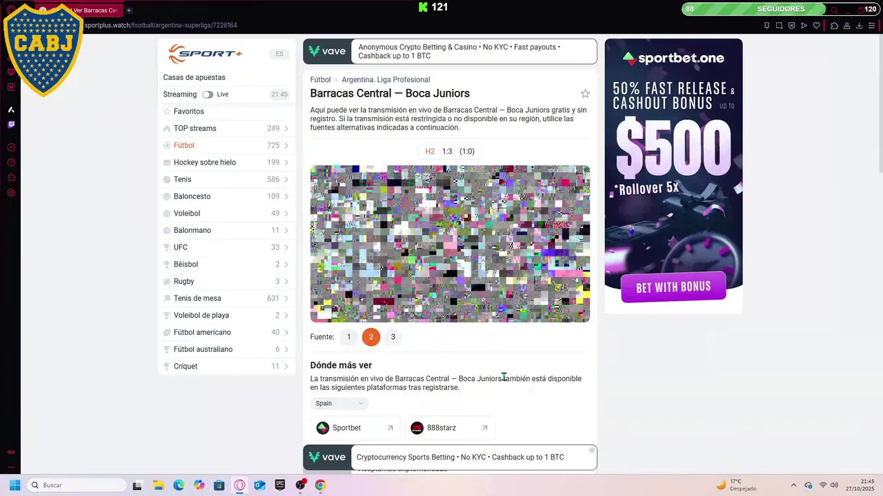Image resolution: width=883 pixels, height=496 pixels.
Task: Open the extensions cube icon in the browser toolbar
Action: pyautogui.click(x=834, y=25)
